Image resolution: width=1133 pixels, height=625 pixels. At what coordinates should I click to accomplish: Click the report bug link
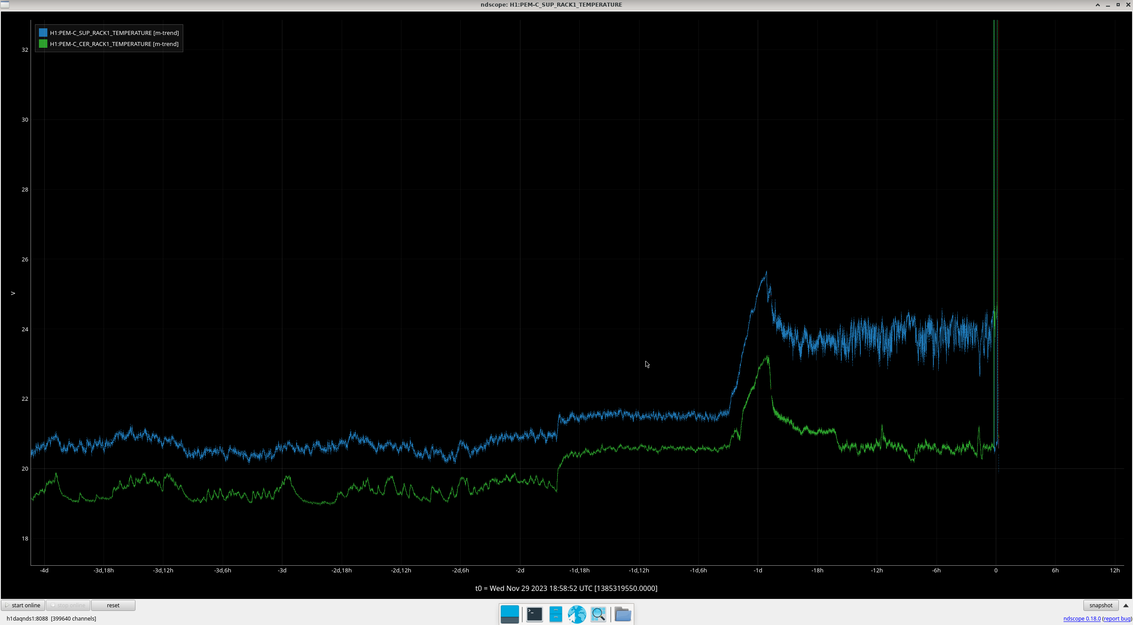1117,618
